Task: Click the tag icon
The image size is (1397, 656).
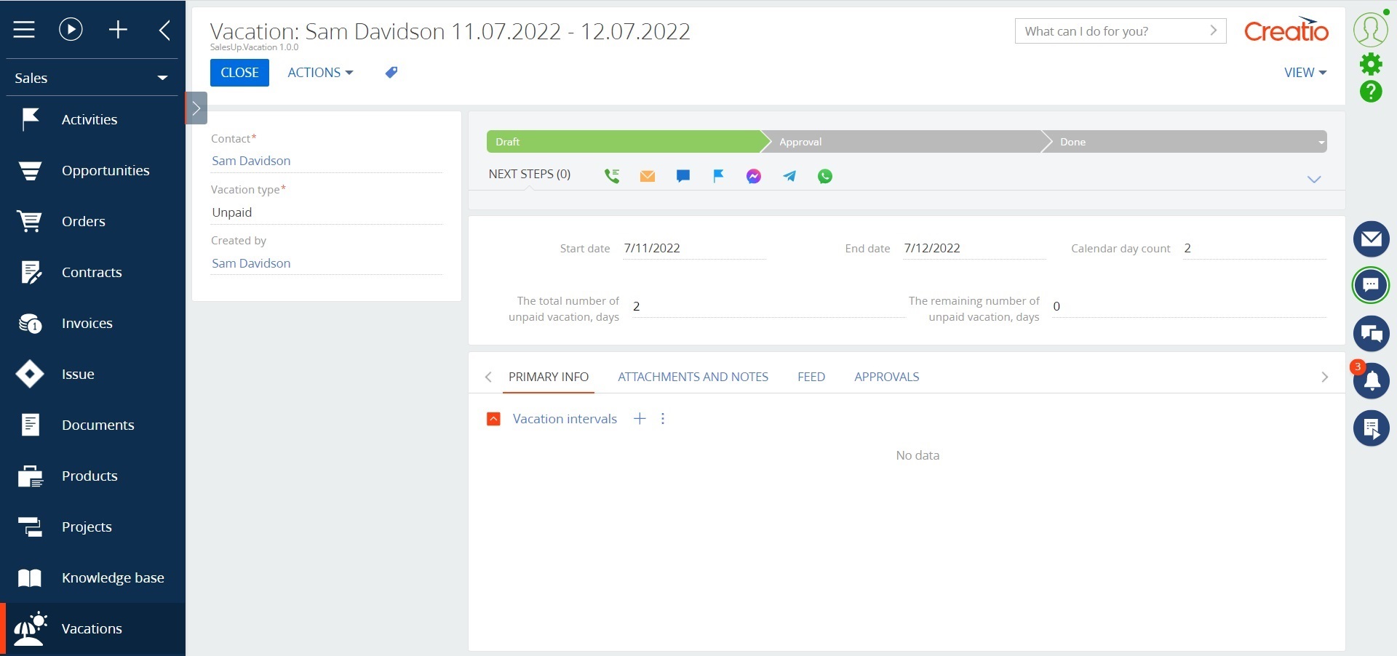Action: pyautogui.click(x=391, y=72)
